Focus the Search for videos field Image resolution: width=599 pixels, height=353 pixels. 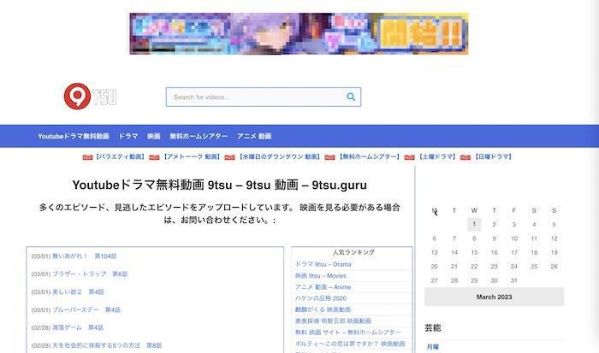(264, 97)
